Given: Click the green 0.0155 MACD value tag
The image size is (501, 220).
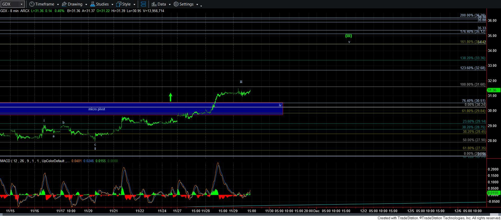Looking at the screenshot, I should 493,193.
